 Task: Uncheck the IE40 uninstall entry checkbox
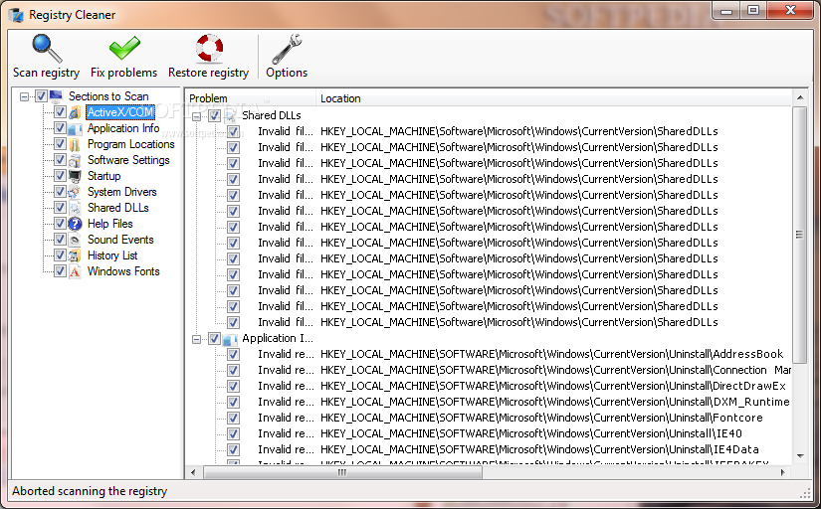click(233, 434)
